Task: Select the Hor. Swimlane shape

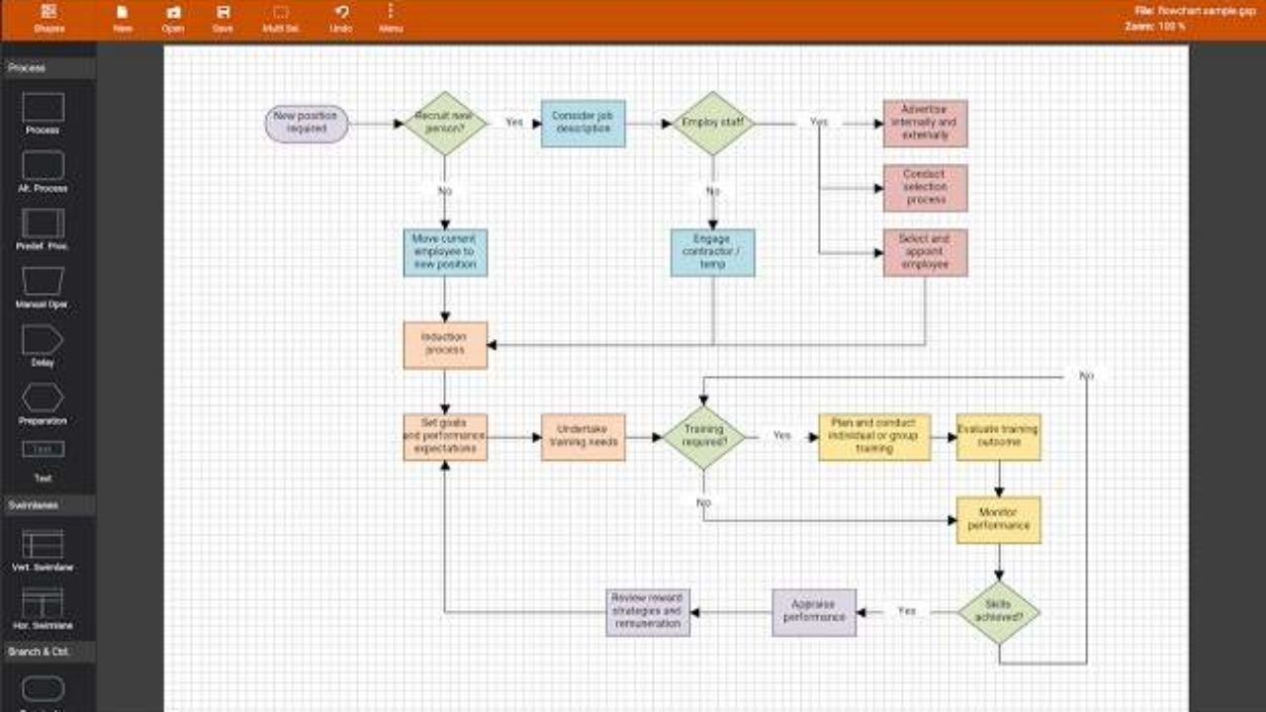Action: 43,602
